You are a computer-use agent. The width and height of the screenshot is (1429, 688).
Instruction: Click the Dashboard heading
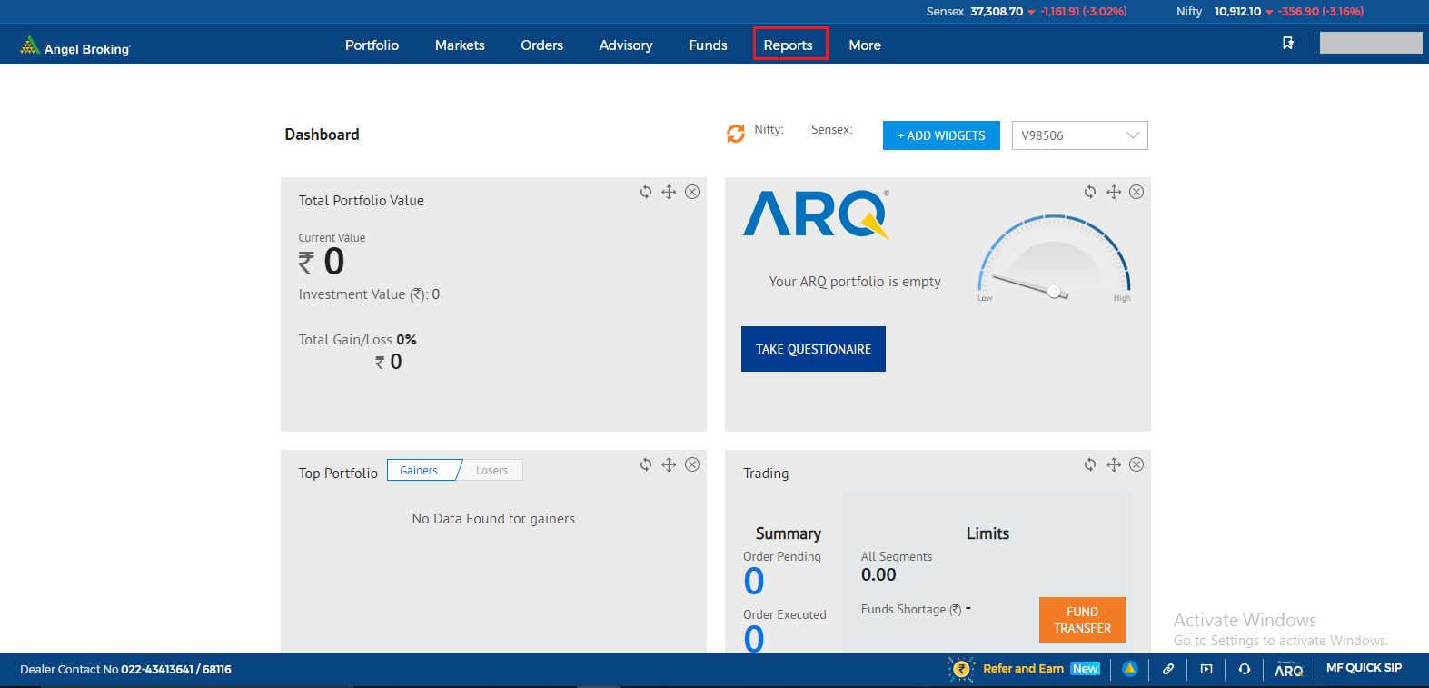pyautogui.click(x=322, y=135)
